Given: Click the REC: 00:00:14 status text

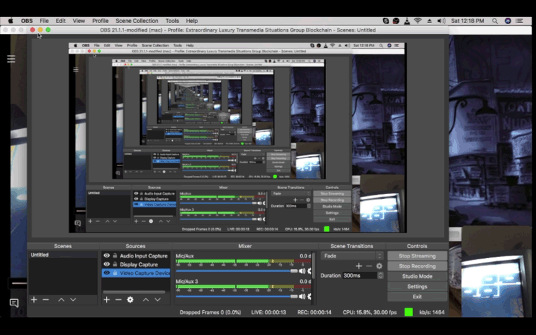Looking at the screenshot, I should [314, 313].
